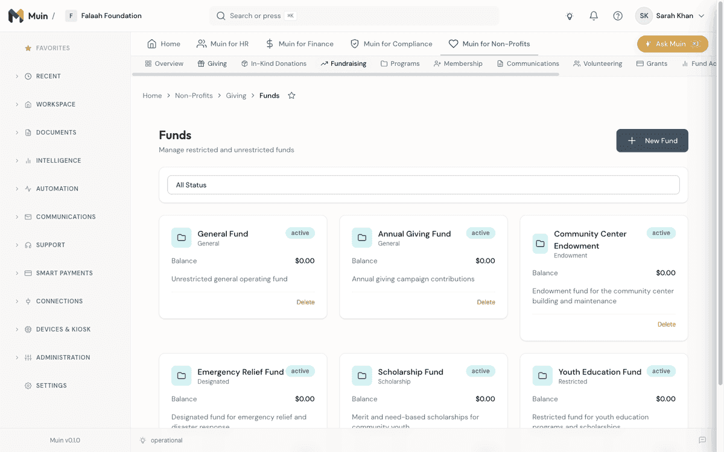Open the Giving sub-tab
Viewport: 724px width, 452px height.
(212, 64)
